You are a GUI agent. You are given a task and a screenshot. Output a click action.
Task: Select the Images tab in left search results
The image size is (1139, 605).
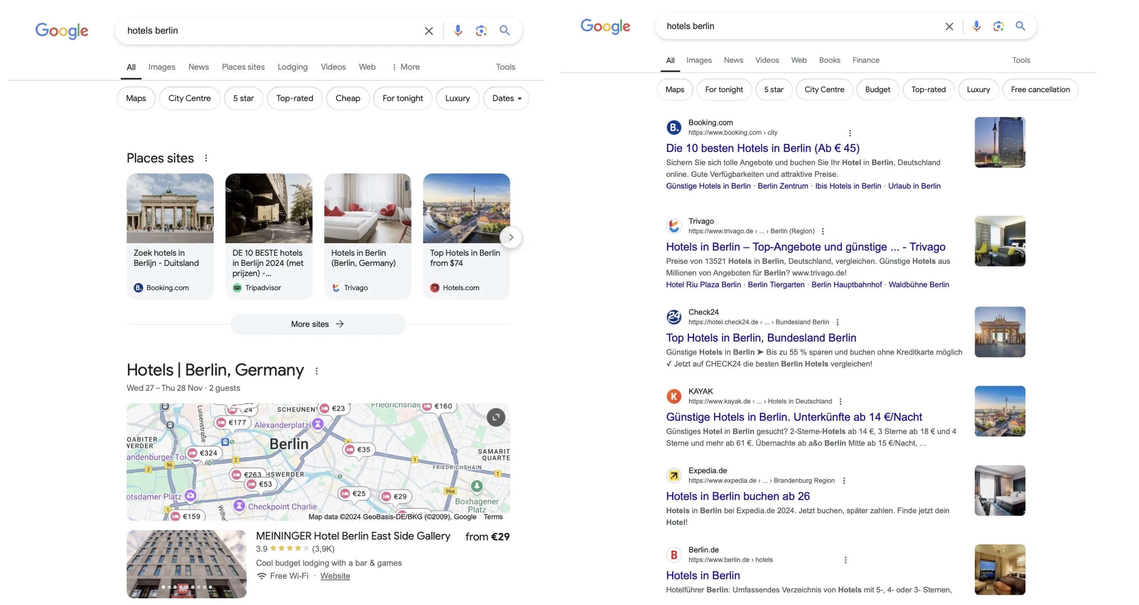[x=161, y=66]
